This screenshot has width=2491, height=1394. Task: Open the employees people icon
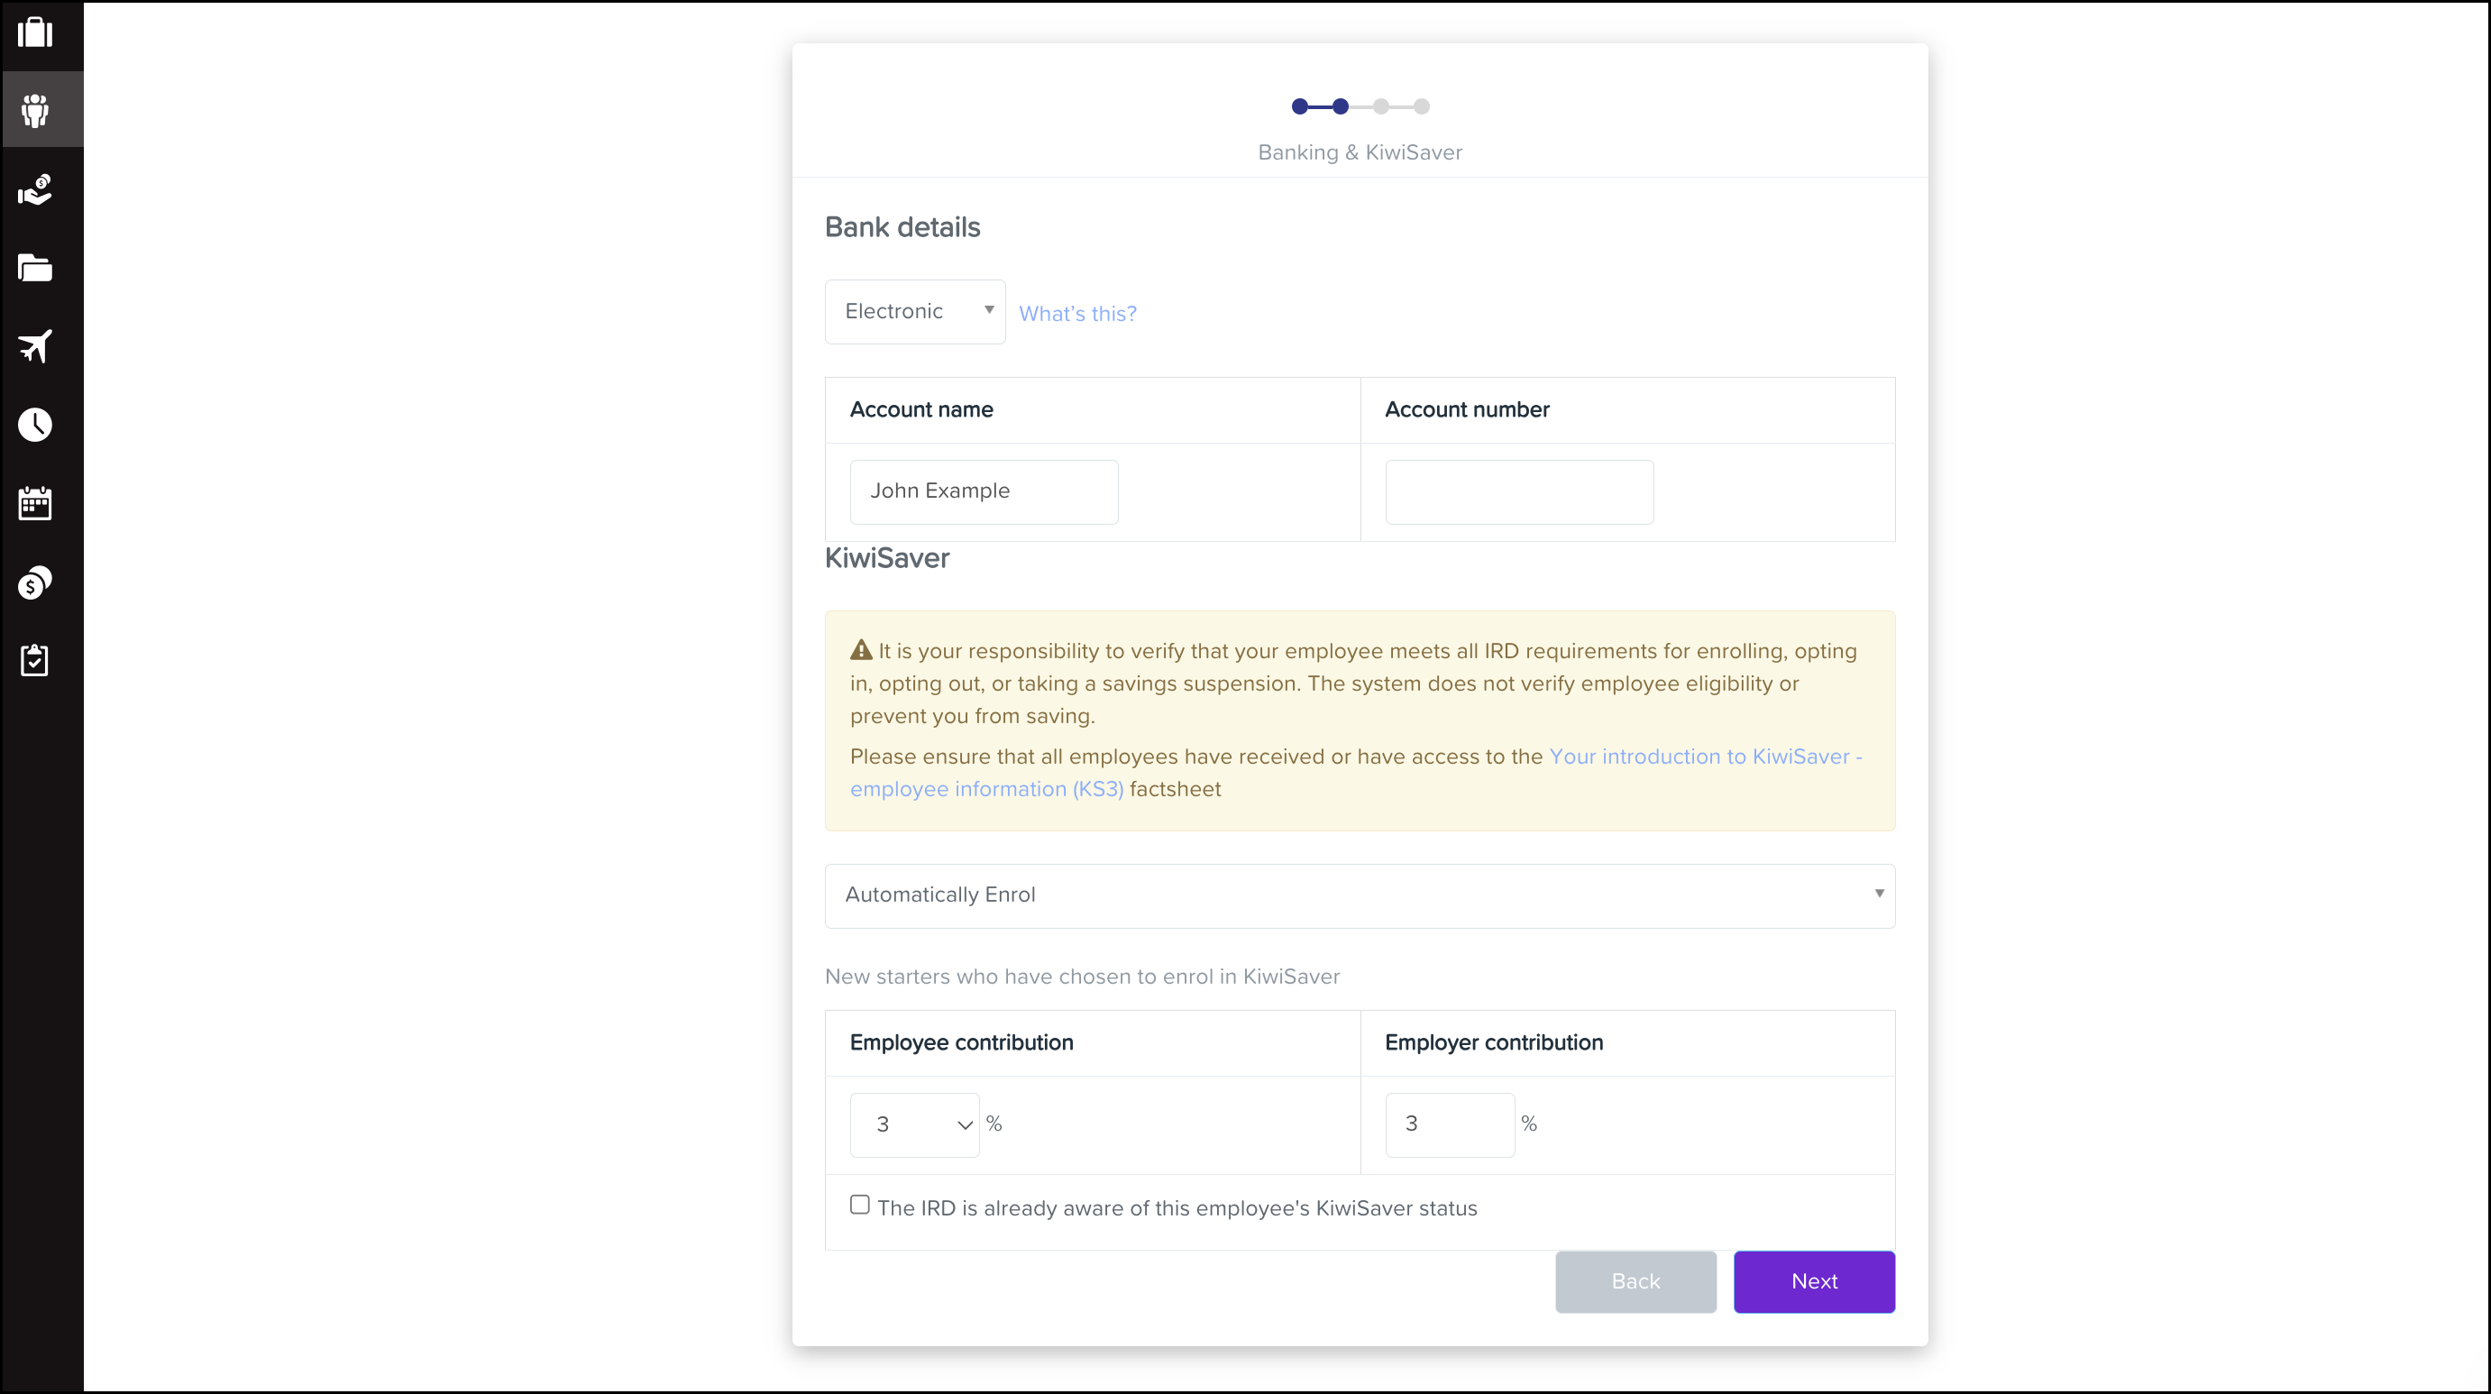(36, 110)
